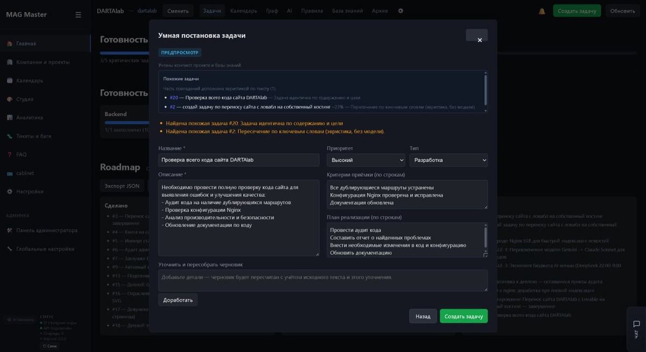Open the Тип dropdown showing Разработка
The height and width of the screenshot is (352, 646).
click(448, 160)
